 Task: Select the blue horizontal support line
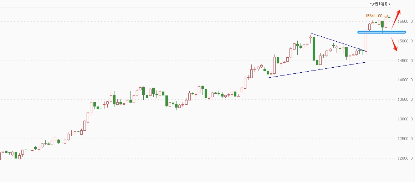(x=381, y=32)
